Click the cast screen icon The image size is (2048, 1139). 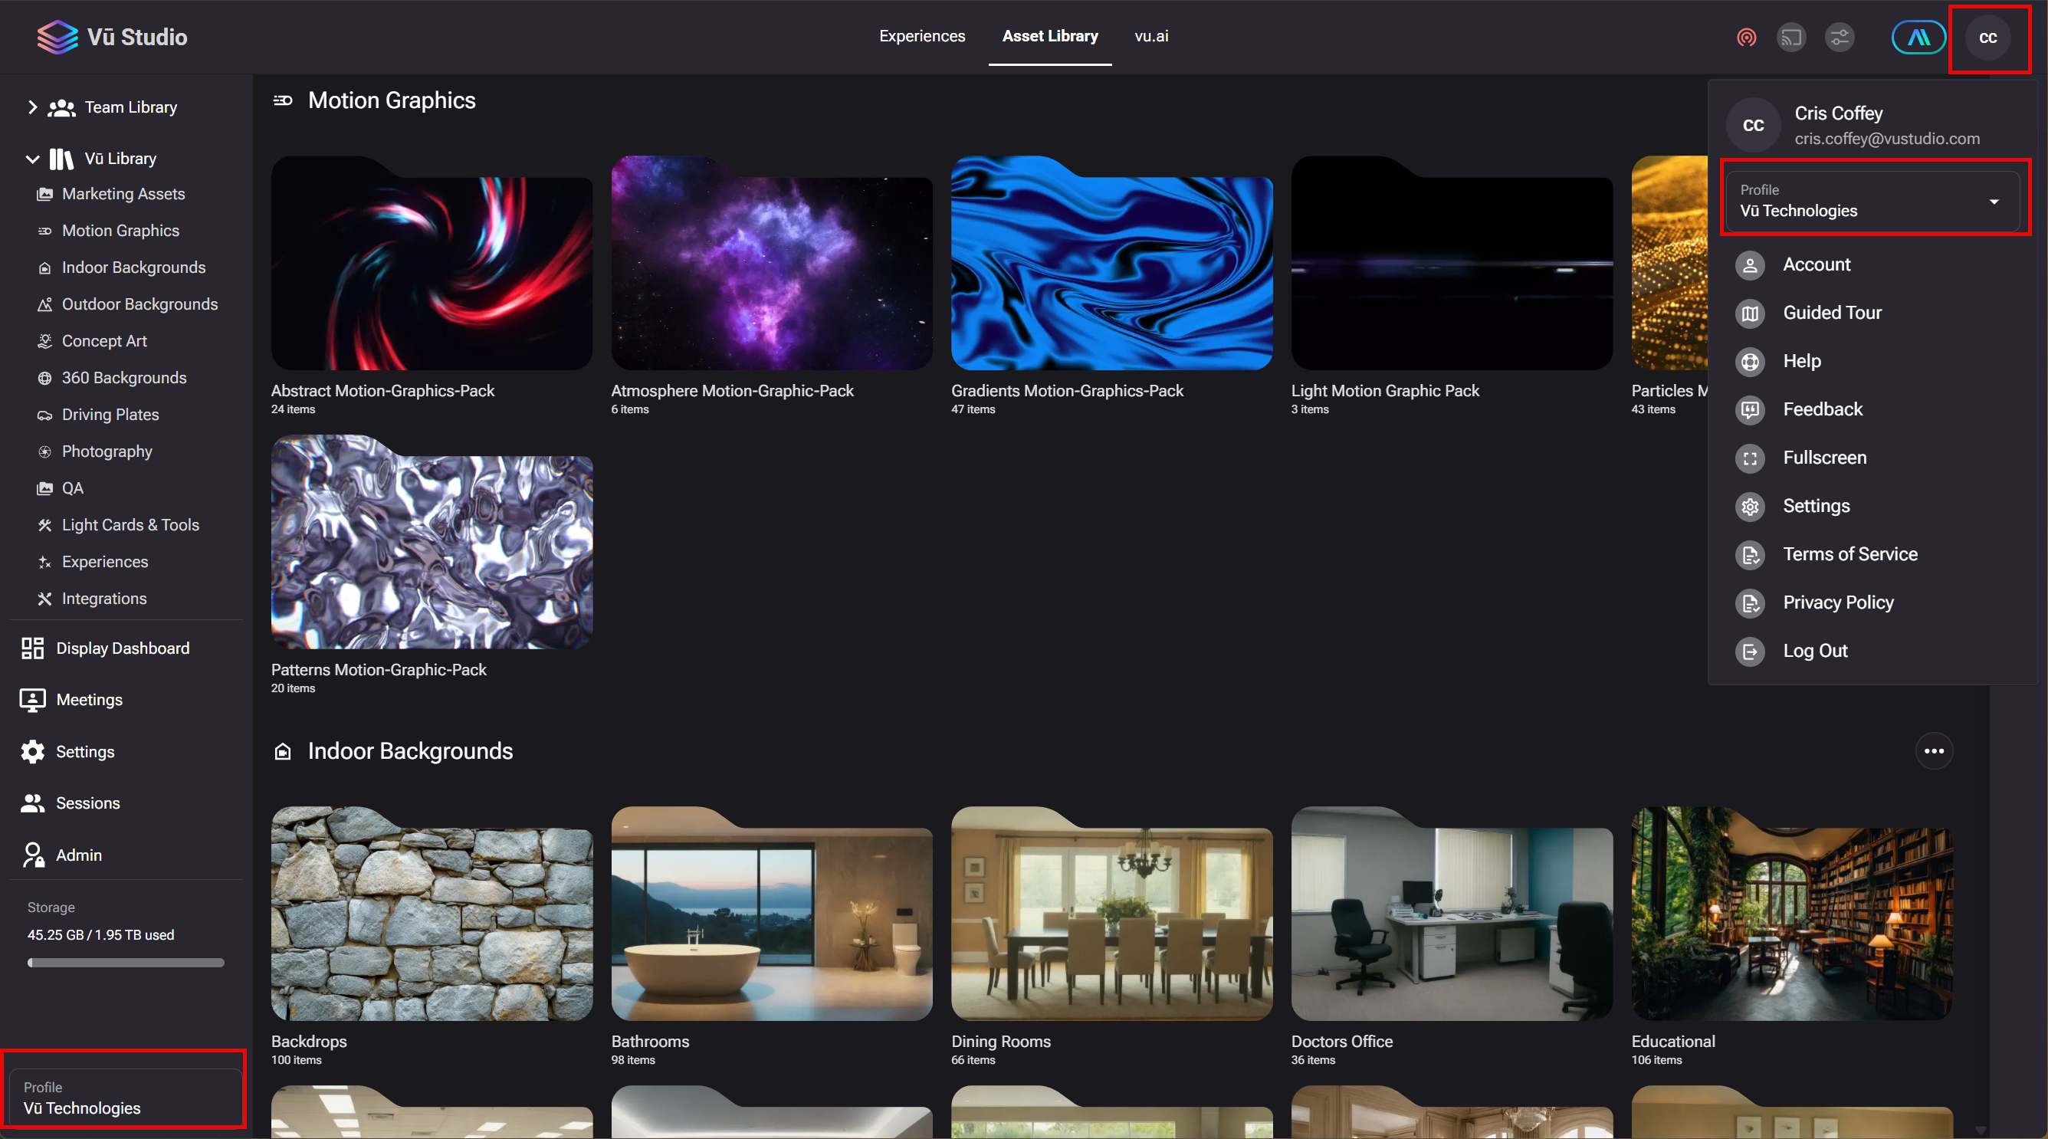(x=1791, y=38)
